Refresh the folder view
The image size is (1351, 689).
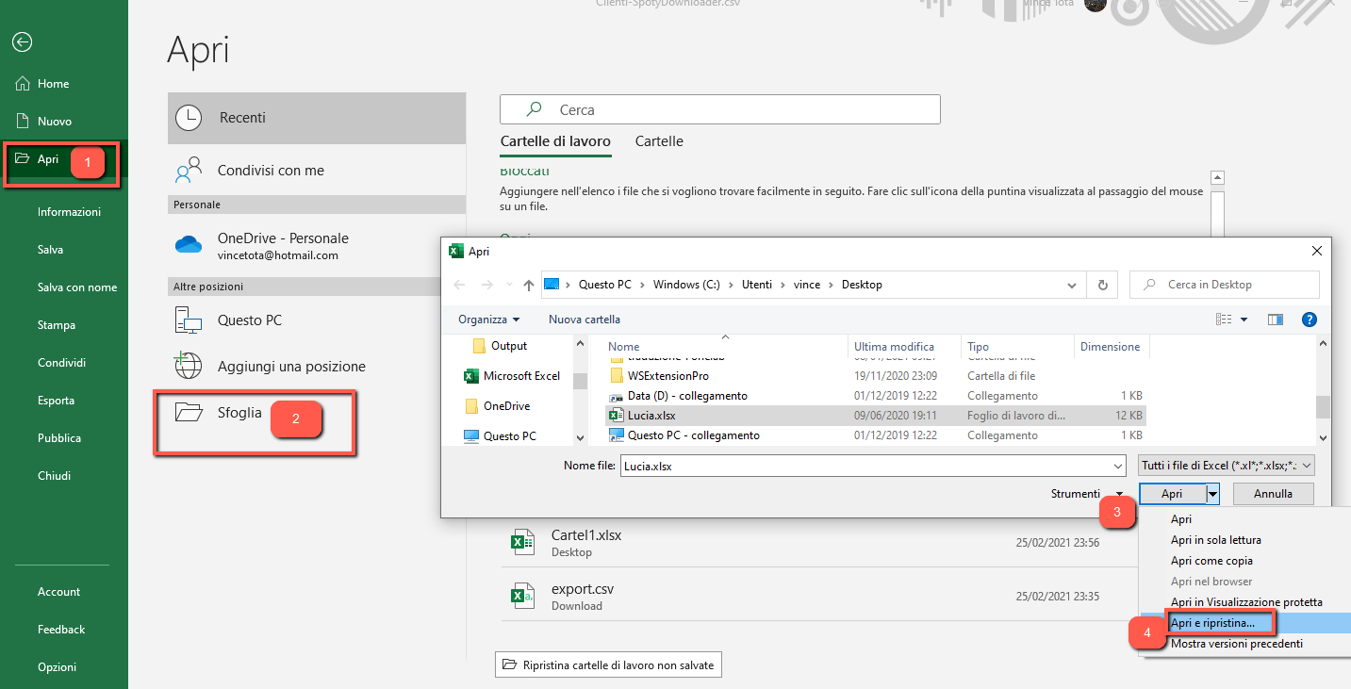pos(1102,285)
